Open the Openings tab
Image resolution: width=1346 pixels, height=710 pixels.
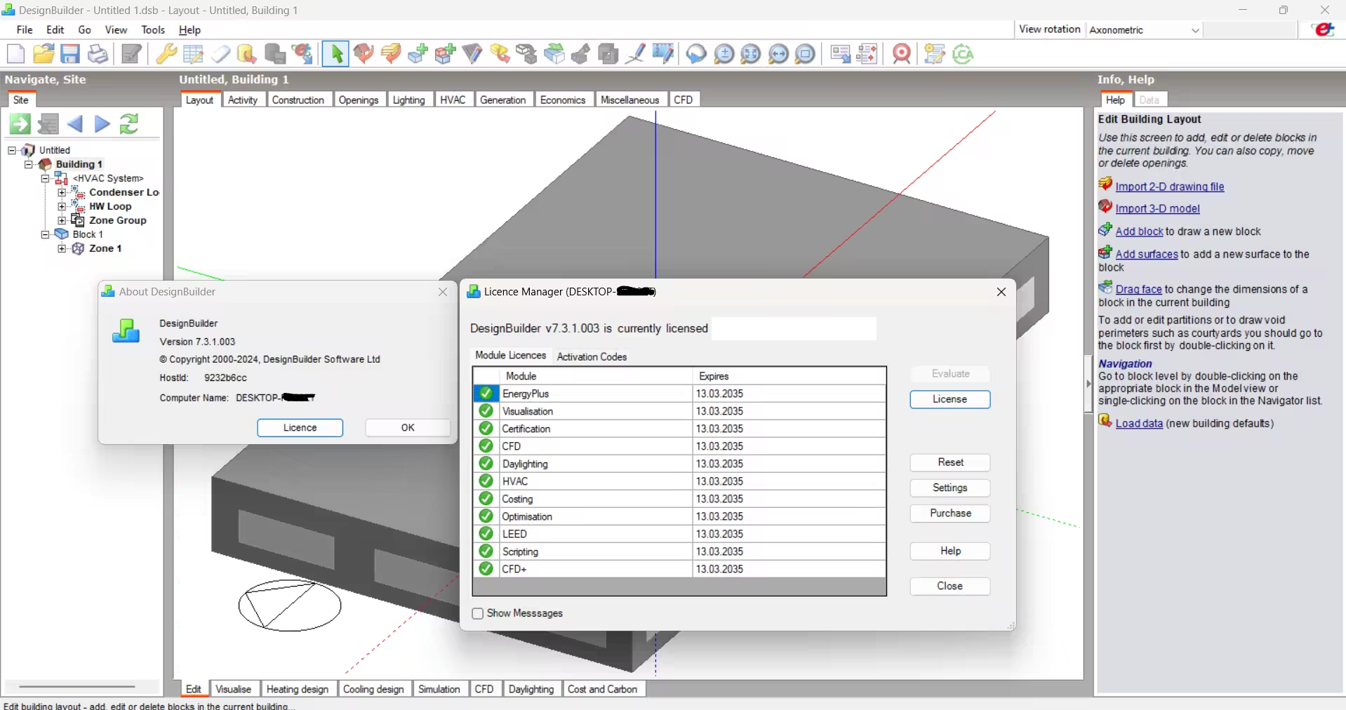tap(359, 100)
